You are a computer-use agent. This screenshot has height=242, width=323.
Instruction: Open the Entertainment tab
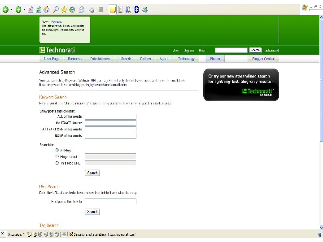pos(100,59)
